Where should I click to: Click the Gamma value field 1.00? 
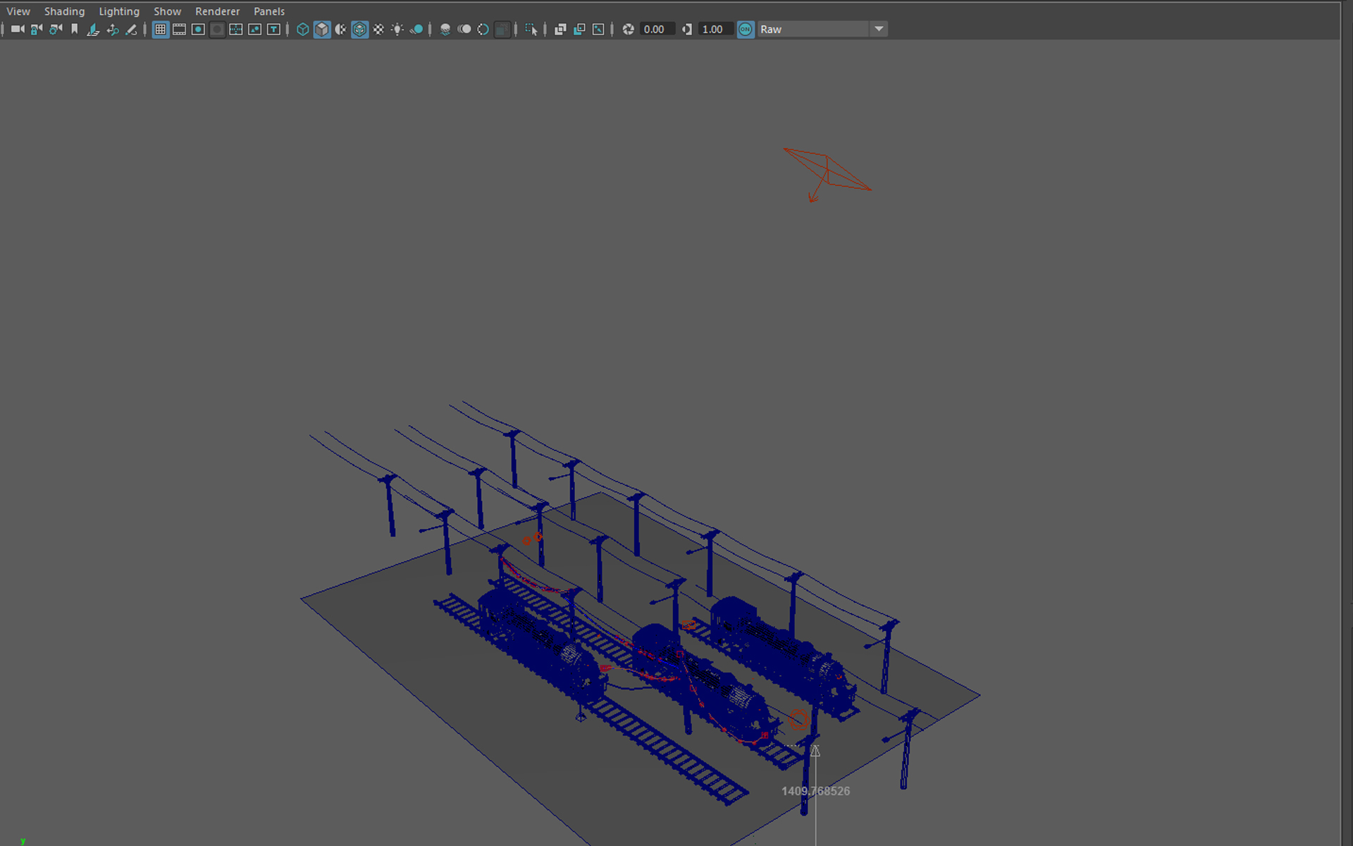[716, 29]
